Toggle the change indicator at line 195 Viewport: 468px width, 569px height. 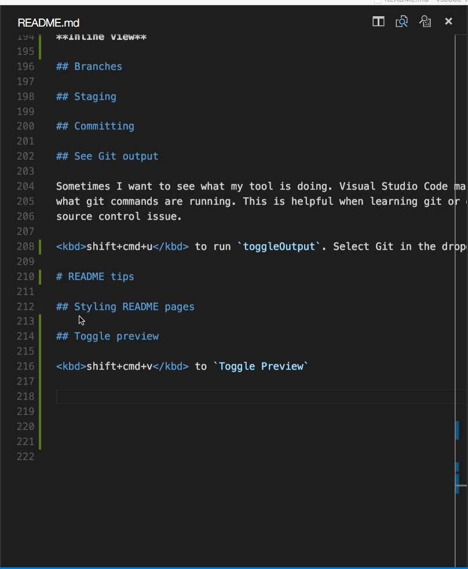click(x=39, y=51)
